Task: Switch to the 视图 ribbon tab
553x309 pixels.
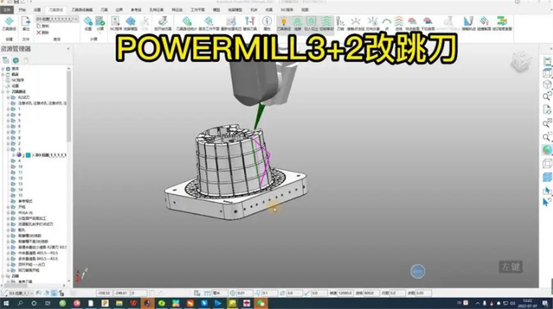Action: 305,10
